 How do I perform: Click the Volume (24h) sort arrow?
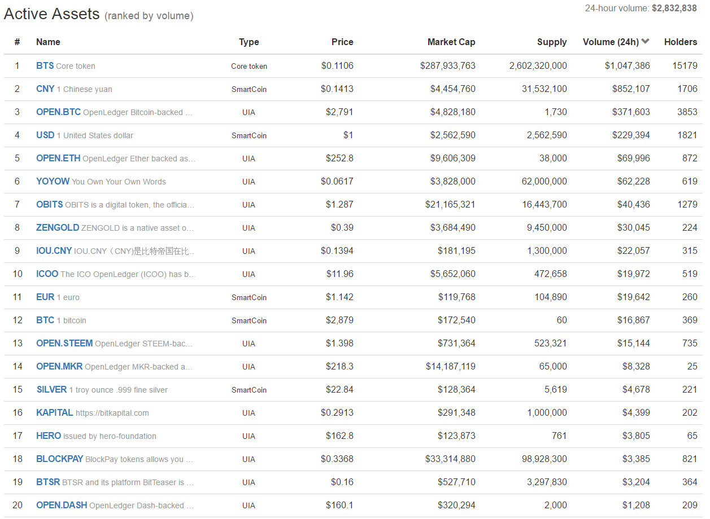click(646, 42)
